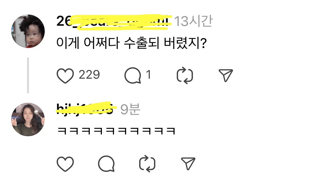Repost the 이게 어쩌다 수출되 버렸지 post
Image resolution: width=324 pixels, height=187 pixels.
pos(185,75)
